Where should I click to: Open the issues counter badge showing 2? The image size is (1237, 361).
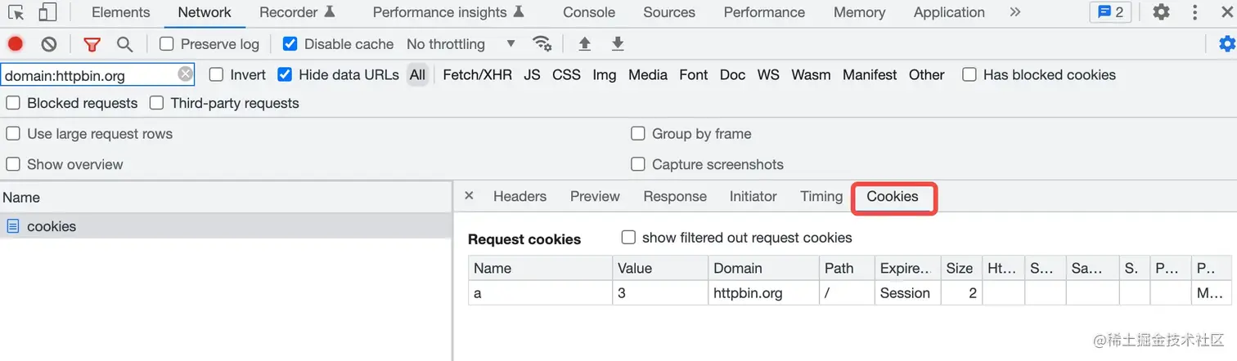point(1110,12)
